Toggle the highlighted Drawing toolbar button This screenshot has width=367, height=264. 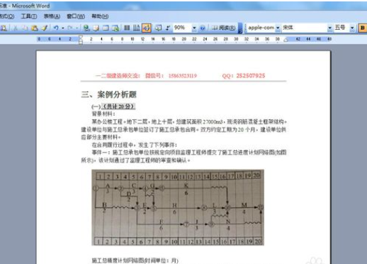pos(147,28)
